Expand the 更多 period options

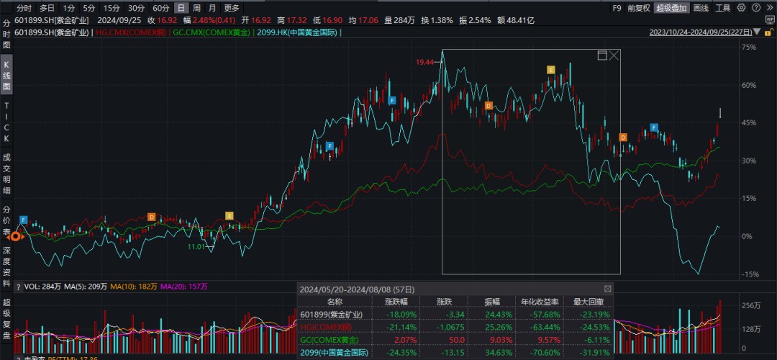pyautogui.click(x=232, y=8)
